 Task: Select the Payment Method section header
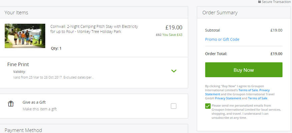point(23,130)
